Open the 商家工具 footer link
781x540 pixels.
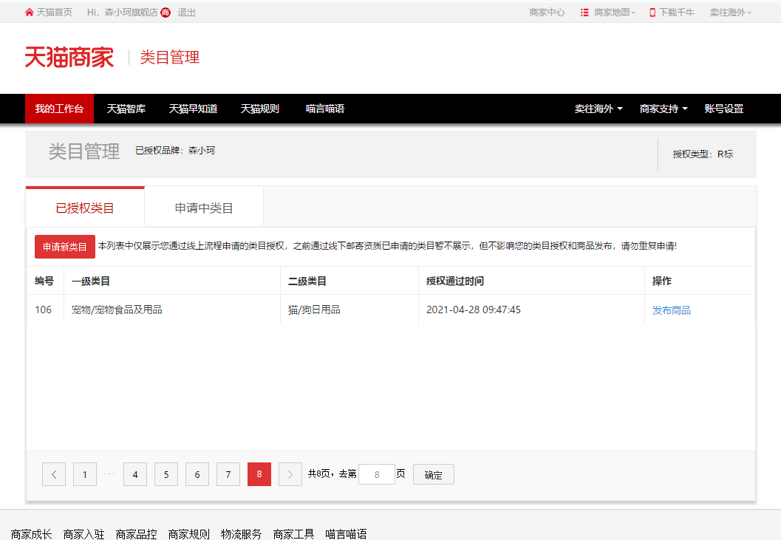[293, 534]
